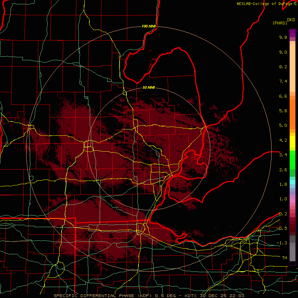This screenshot has height=298, width=298.
Task: Click the yellow segment of the color bar
Action: (292, 142)
